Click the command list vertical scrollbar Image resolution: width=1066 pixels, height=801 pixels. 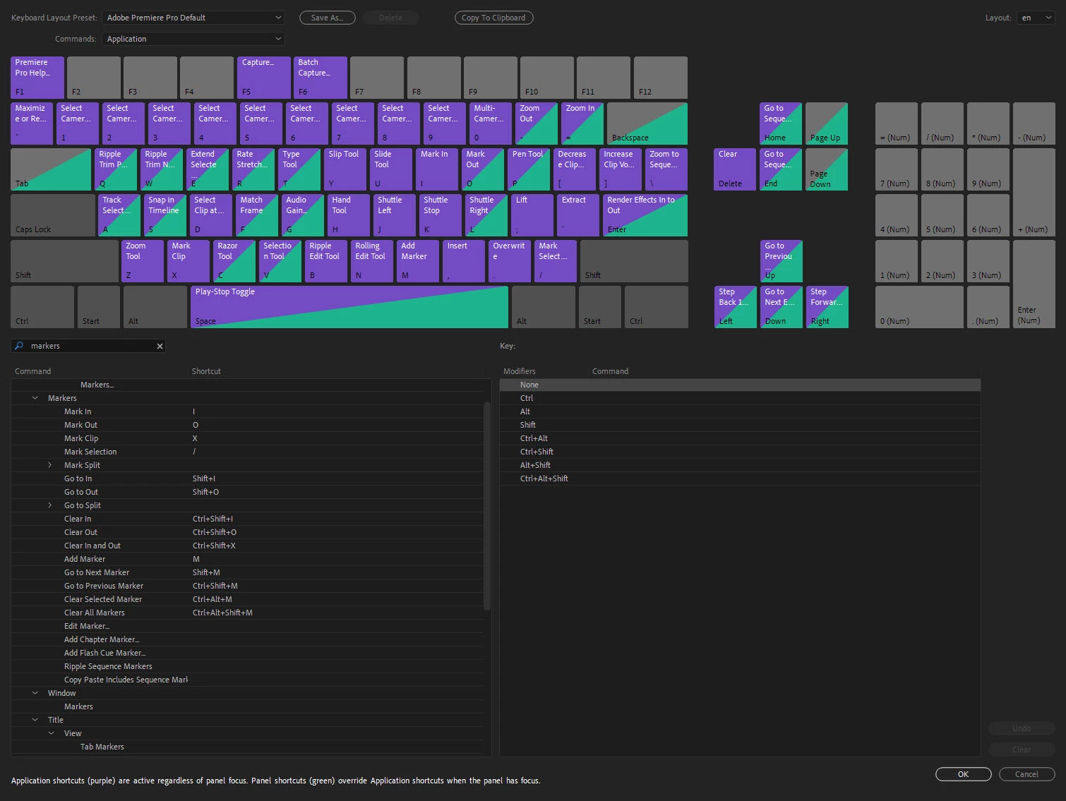point(487,505)
